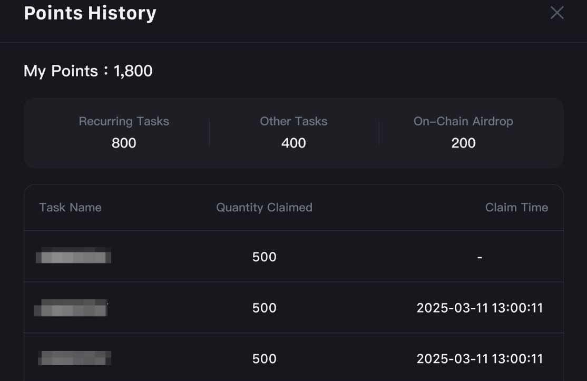Image resolution: width=587 pixels, height=381 pixels.
Task: Click the On-Chain Airdrop value 200
Action: click(x=463, y=143)
